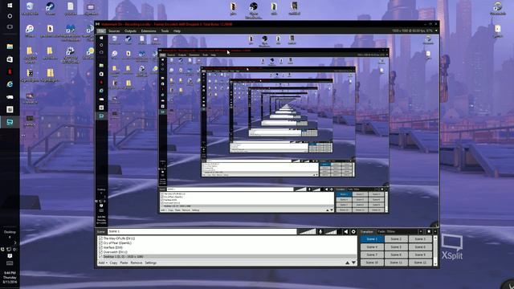514x289 pixels.
Task: Click the touch keyboard tray icon
Action: [10, 263]
